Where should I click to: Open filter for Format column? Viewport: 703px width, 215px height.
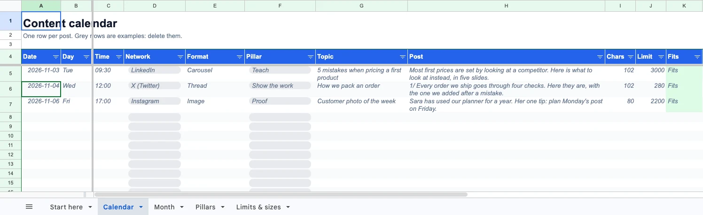point(240,57)
